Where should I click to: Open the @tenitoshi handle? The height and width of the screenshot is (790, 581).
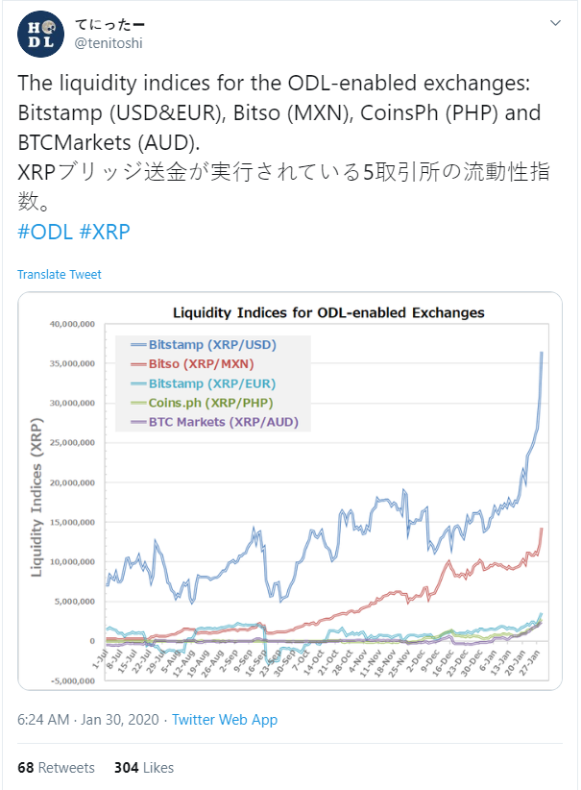click(109, 43)
